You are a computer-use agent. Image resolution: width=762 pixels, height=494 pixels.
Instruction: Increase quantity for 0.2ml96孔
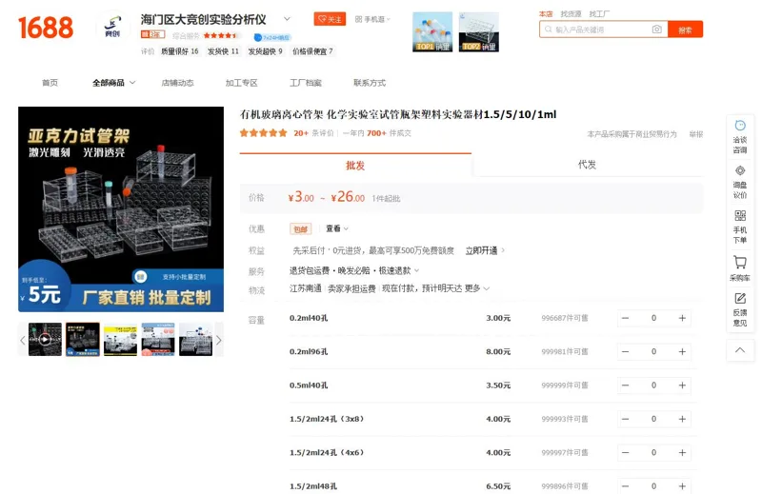point(682,351)
